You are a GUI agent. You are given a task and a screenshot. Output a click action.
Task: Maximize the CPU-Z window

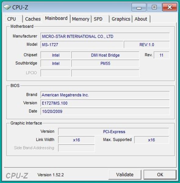click(154, 7)
